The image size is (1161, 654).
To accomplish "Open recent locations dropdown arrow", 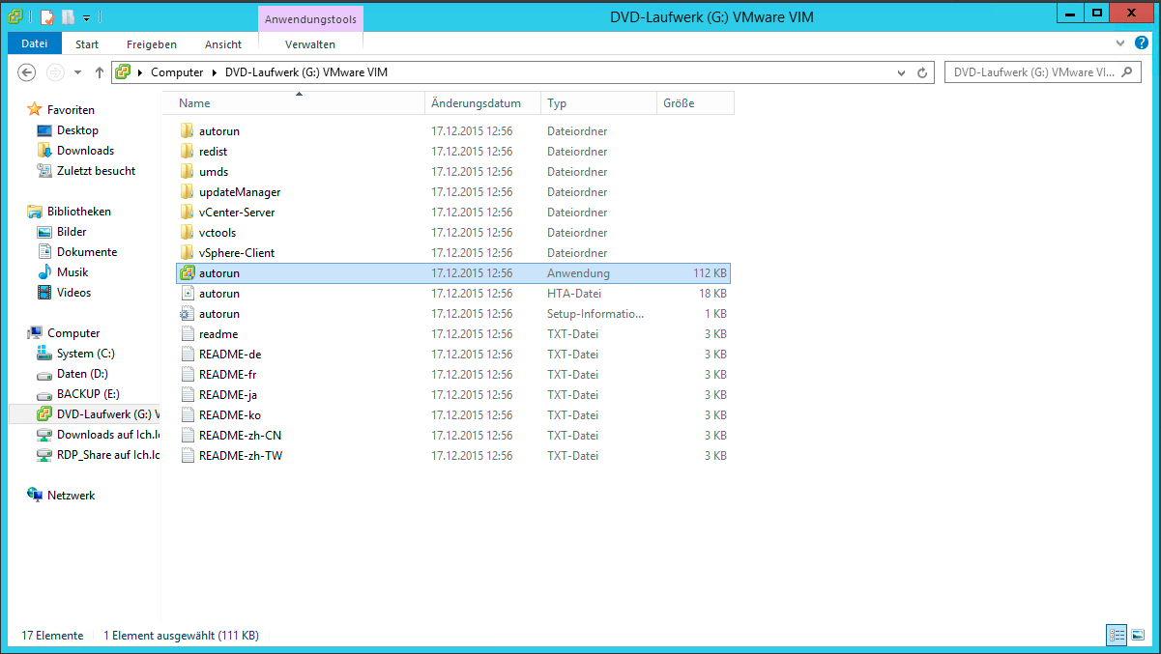I will 79,72.
